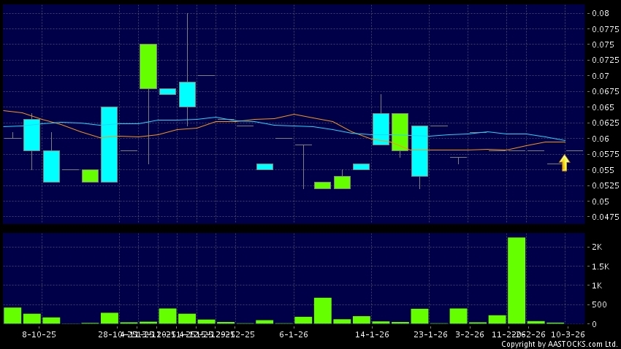
Task: Click the 0.07 price axis label
Action: click(601, 76)
